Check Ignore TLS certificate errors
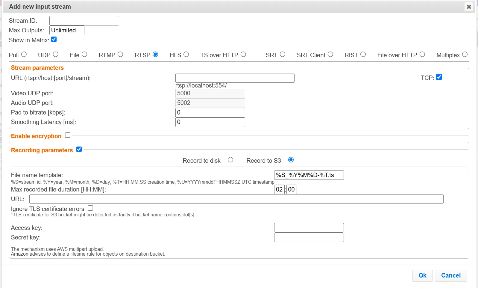Screen dimensions: 478x288 [90, 208]
